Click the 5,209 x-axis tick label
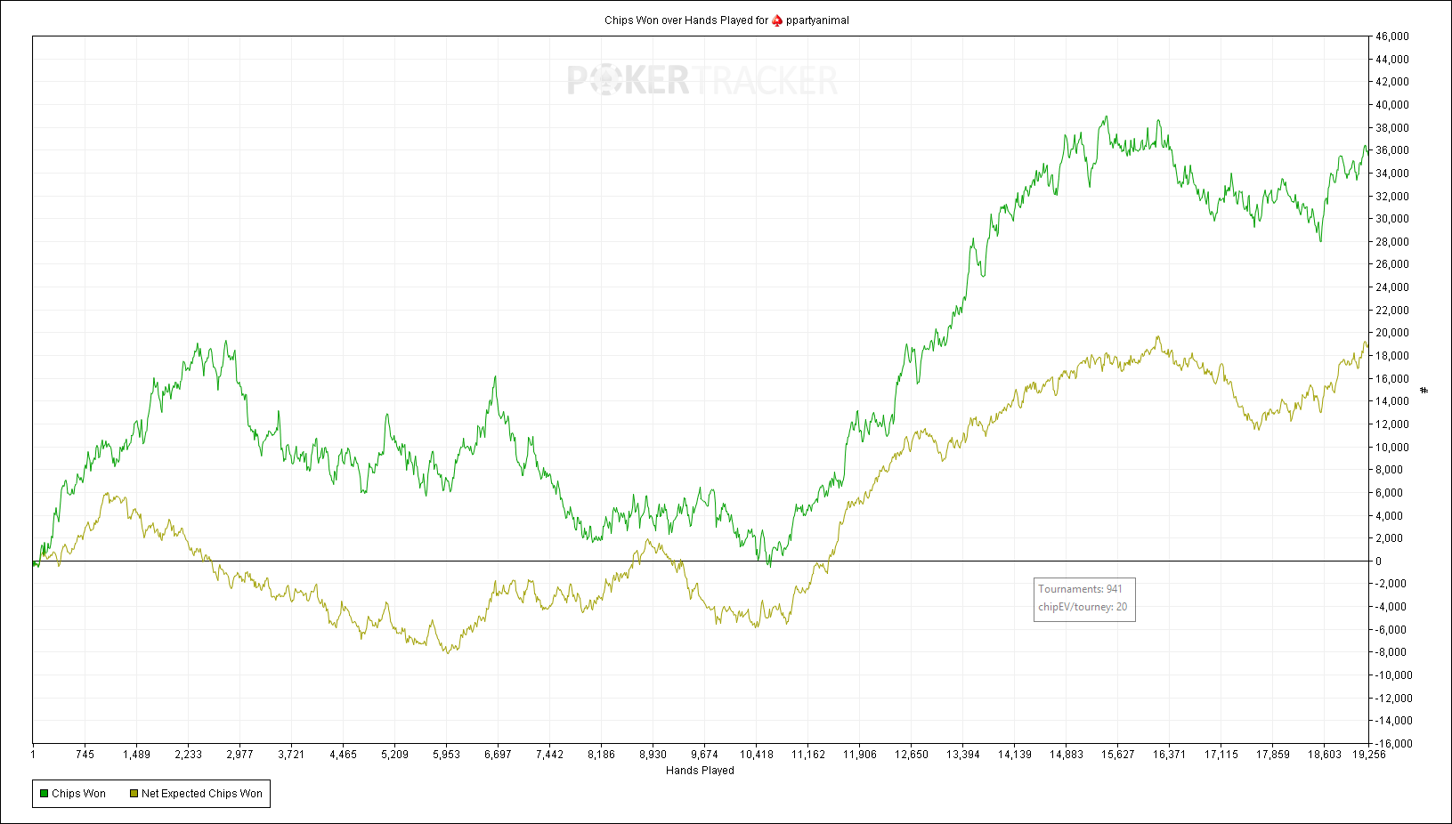This screenshot has width=1452, height=824. coord(394,755)
